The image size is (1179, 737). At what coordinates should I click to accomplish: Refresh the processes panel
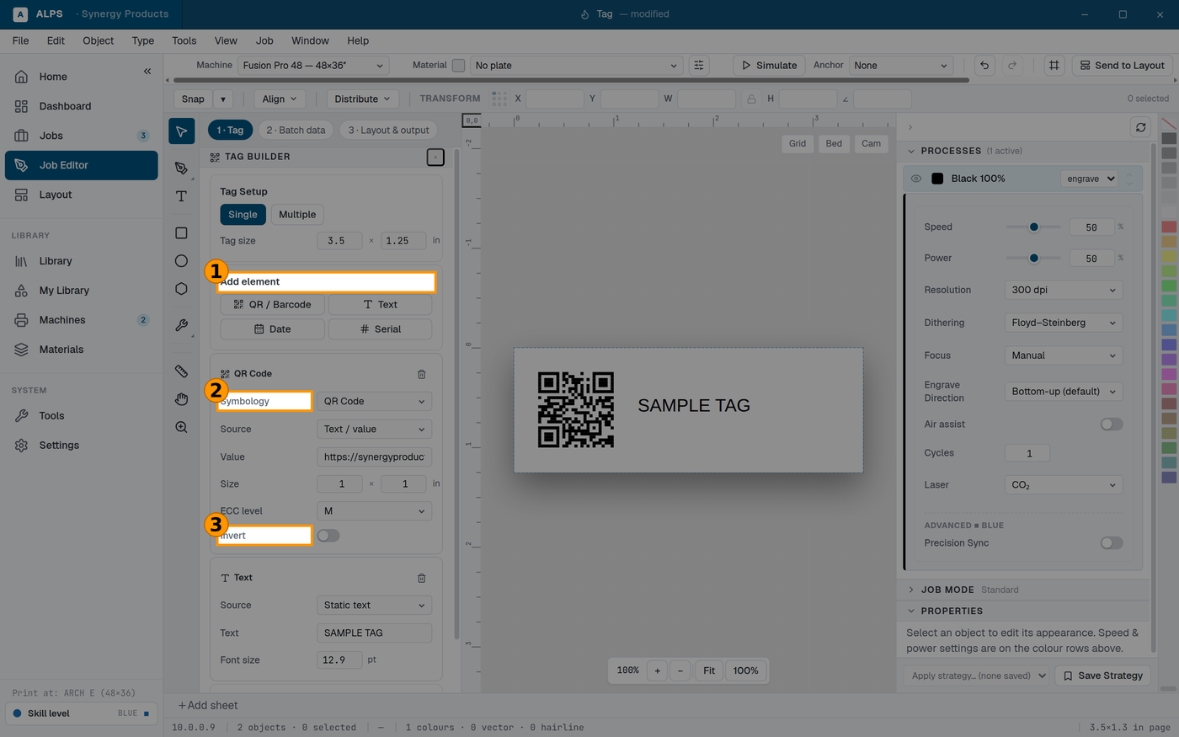[x=1140, y=127]
